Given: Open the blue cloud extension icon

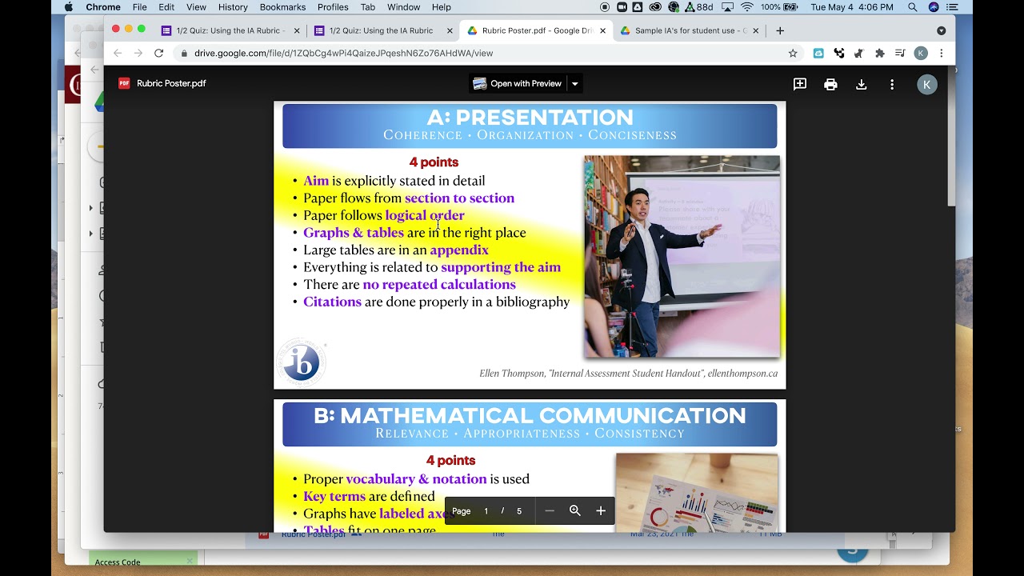Looking at the screenshot, I should (818, 54).
